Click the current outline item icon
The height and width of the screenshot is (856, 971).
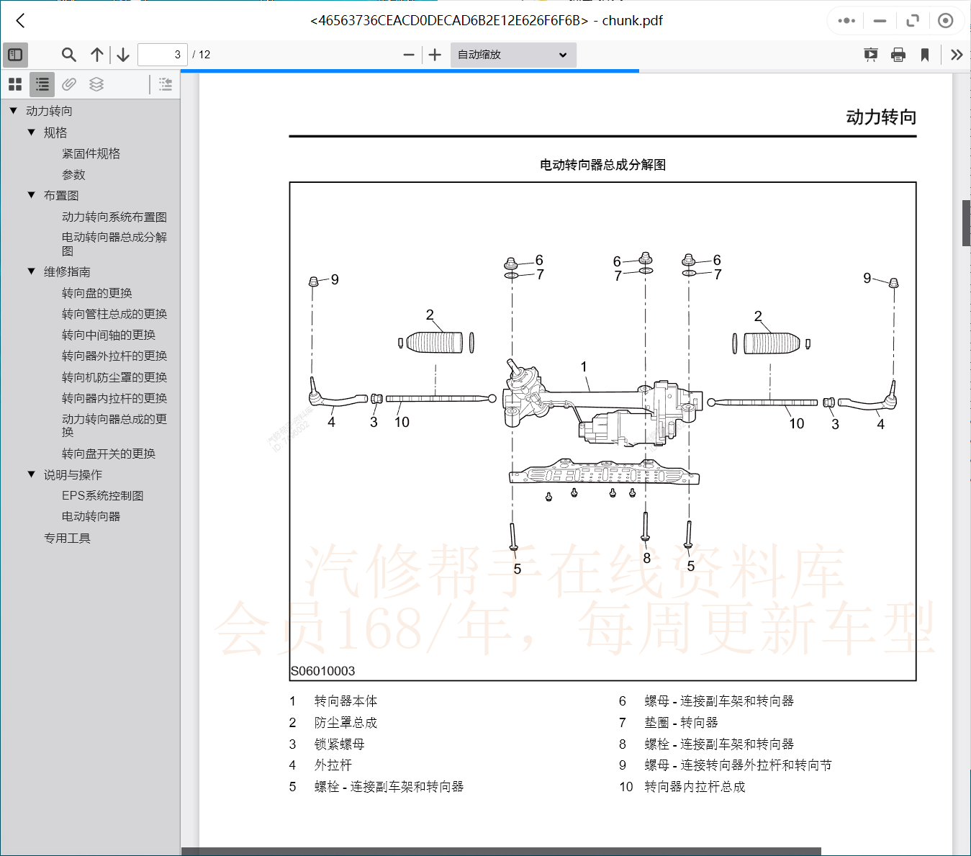coord(165,84)
